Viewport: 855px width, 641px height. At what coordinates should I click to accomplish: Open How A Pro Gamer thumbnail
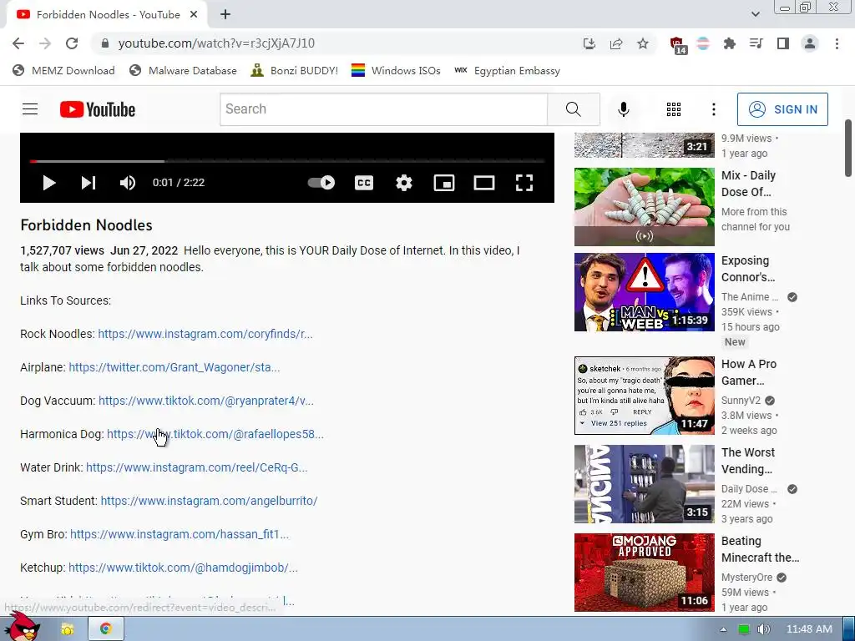click(644, 396)
